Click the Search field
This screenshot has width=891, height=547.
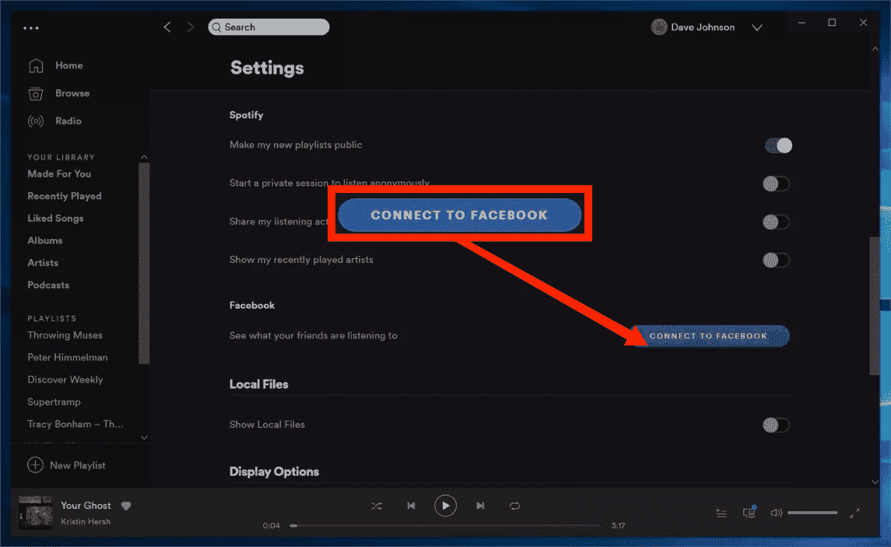tap(268, 26)
